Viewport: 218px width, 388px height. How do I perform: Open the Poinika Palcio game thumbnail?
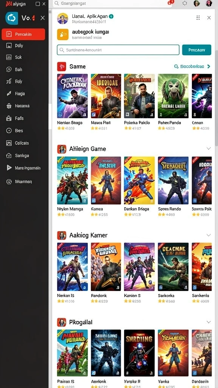pos(139,96)
